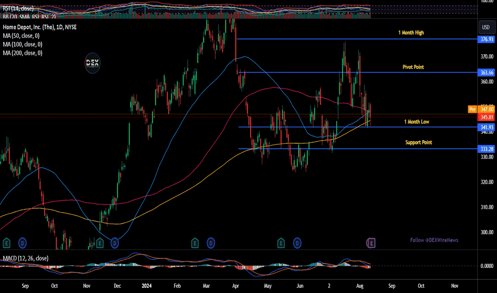Viewport: 497px width, 293px height.
Task: Click the 330.00 price axis value
Action: [487, 157]
